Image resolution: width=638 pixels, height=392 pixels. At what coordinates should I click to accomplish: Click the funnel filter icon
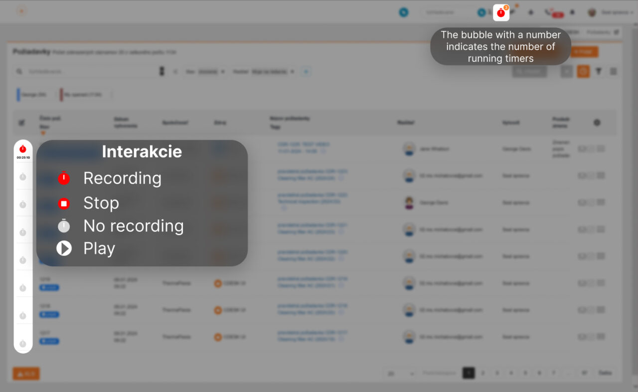point(599,72)
